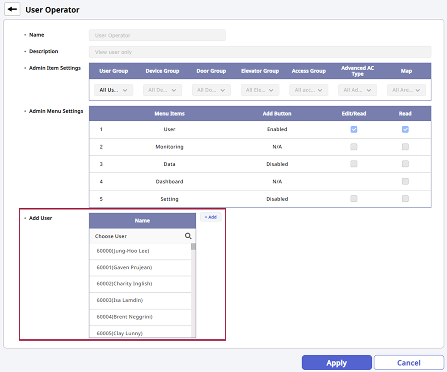This screenshot has height=372, width=447.
Task: Click the search magnifier in Choose User
Action: [x=188, y=236]
